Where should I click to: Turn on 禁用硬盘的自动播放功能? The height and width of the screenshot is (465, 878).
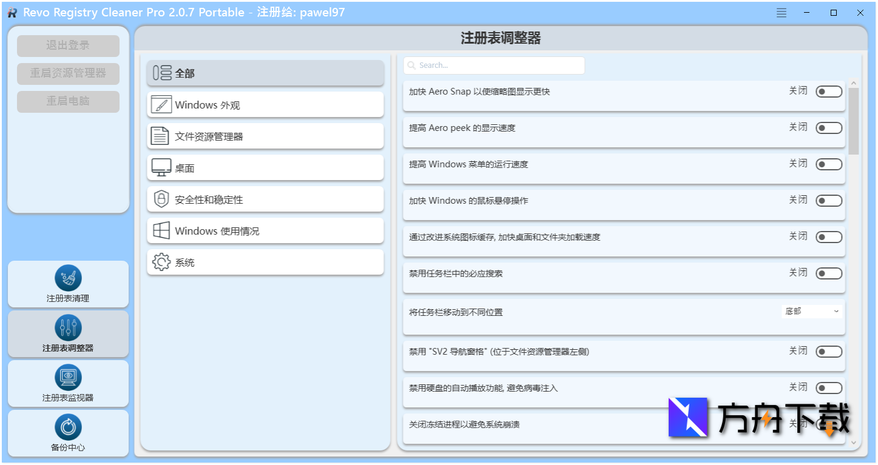(829, 387)
